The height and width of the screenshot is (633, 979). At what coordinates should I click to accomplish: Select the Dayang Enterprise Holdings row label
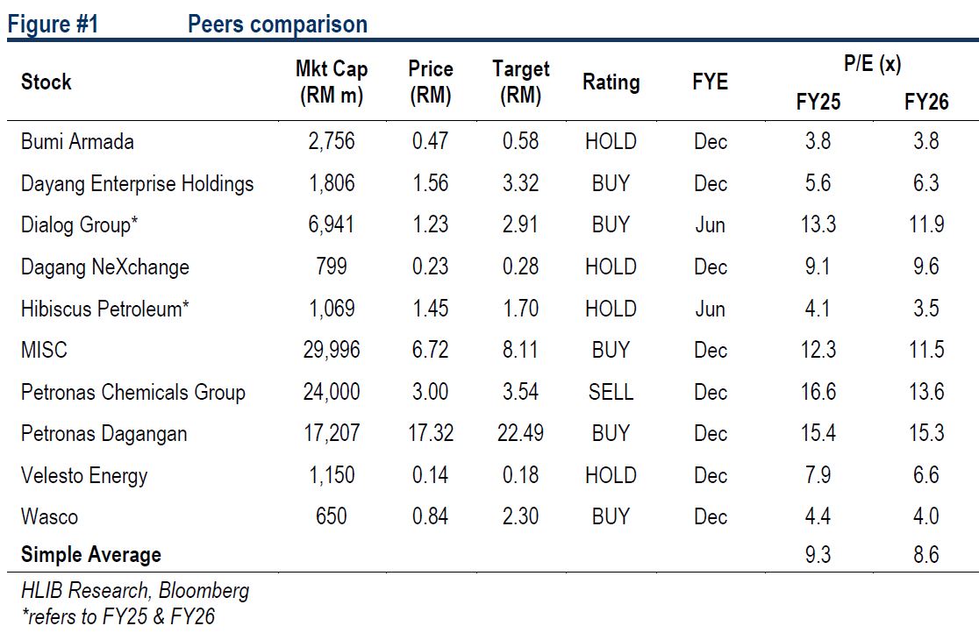tap(137, 184)
